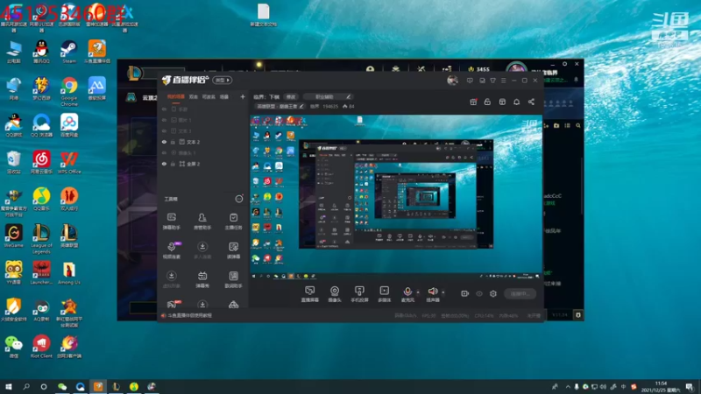Expand toolbox more-options circle button
This screenshot has height=394, width=701.
tap(239, 199)
